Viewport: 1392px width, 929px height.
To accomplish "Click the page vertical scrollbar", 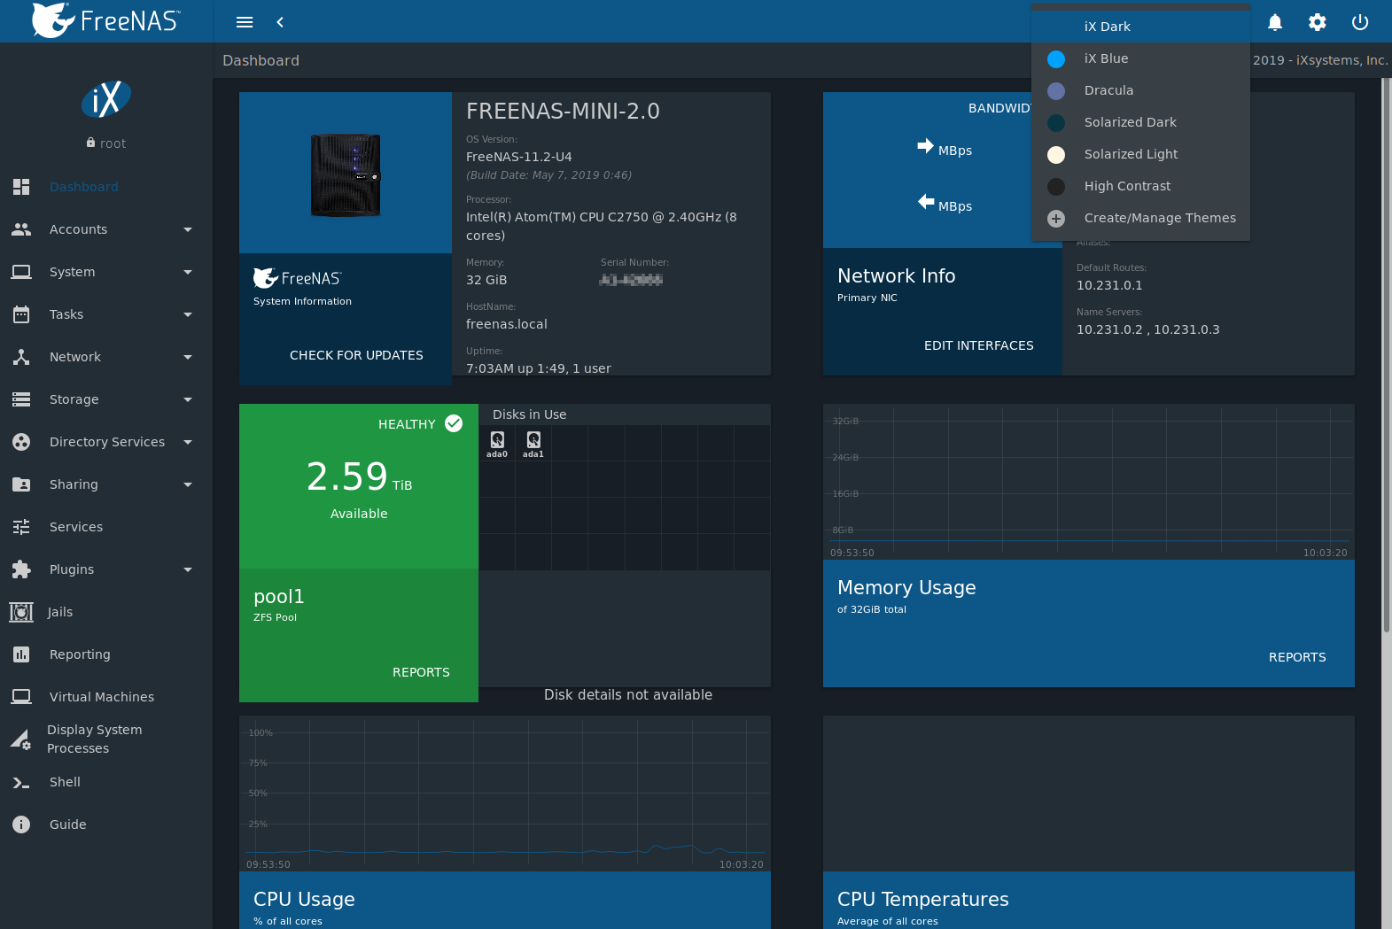I will click(1387, 354).
